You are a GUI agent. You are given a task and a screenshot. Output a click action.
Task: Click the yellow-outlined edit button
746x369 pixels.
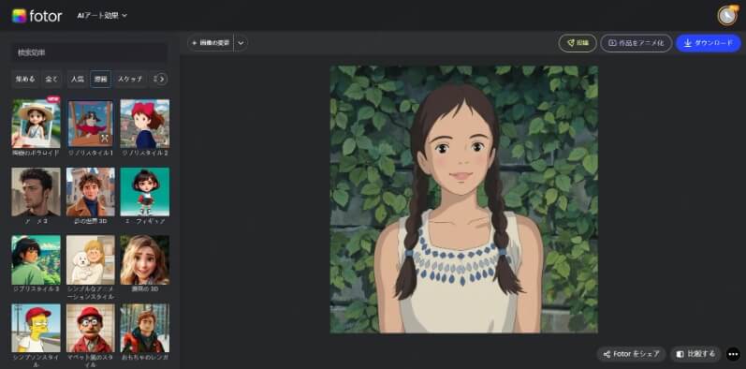point(578,43)
